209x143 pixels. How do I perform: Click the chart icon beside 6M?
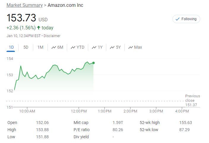pos(54,47)
